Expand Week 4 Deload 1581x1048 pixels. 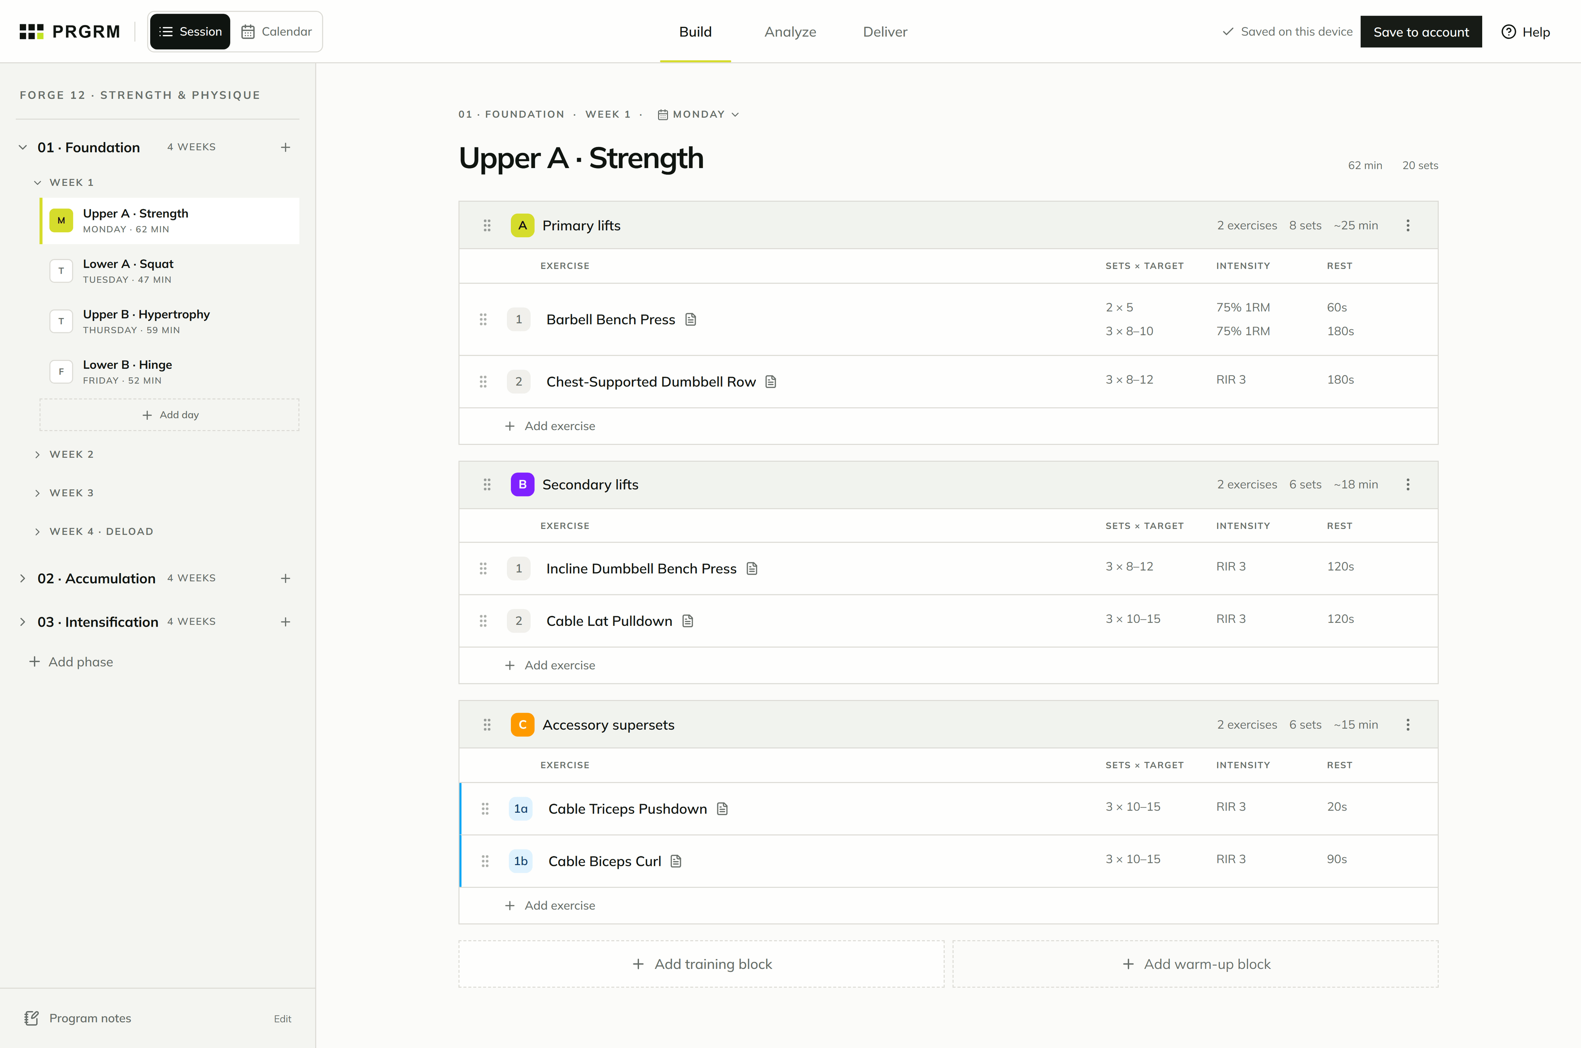[37, 531]
